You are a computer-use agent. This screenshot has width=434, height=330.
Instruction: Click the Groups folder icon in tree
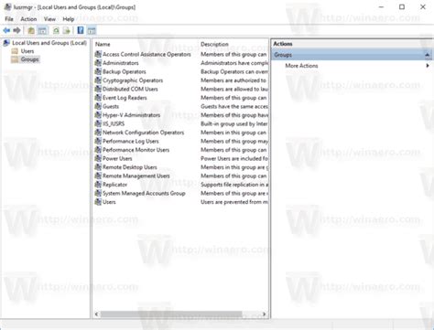[x=15, y=59]
